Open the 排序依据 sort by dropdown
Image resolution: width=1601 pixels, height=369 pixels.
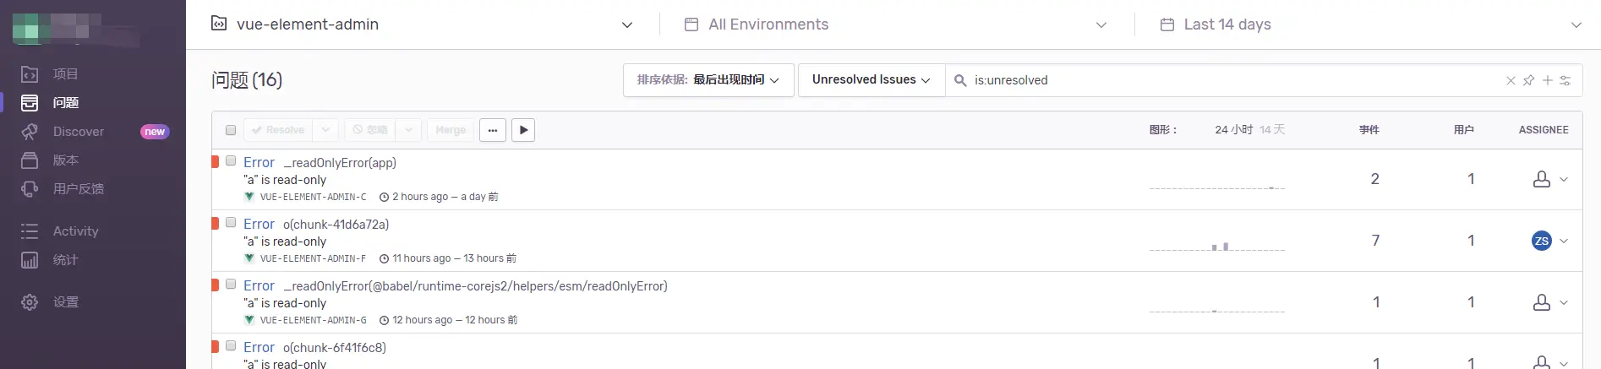coord(708,80)
